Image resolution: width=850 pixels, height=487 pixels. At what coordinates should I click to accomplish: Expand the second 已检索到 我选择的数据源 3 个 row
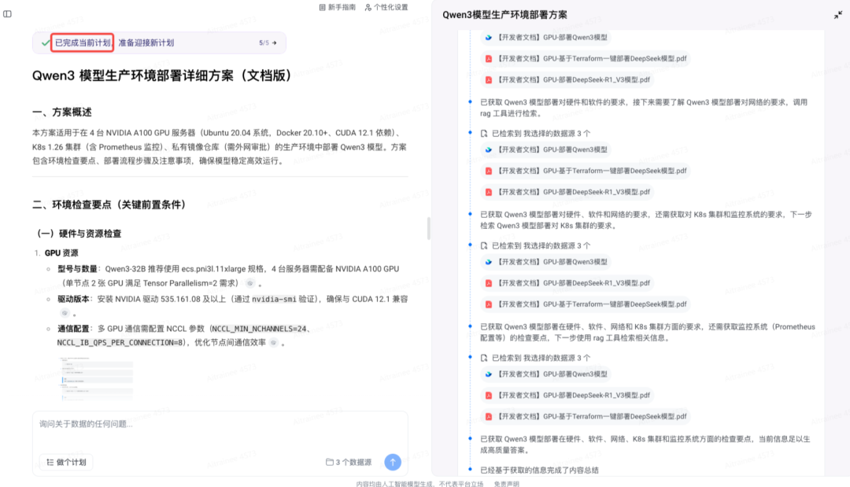(536, 245)
